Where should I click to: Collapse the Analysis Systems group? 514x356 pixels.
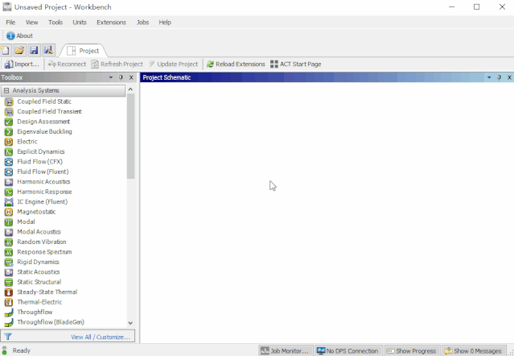pyautogui.click(x=6, y=90)
